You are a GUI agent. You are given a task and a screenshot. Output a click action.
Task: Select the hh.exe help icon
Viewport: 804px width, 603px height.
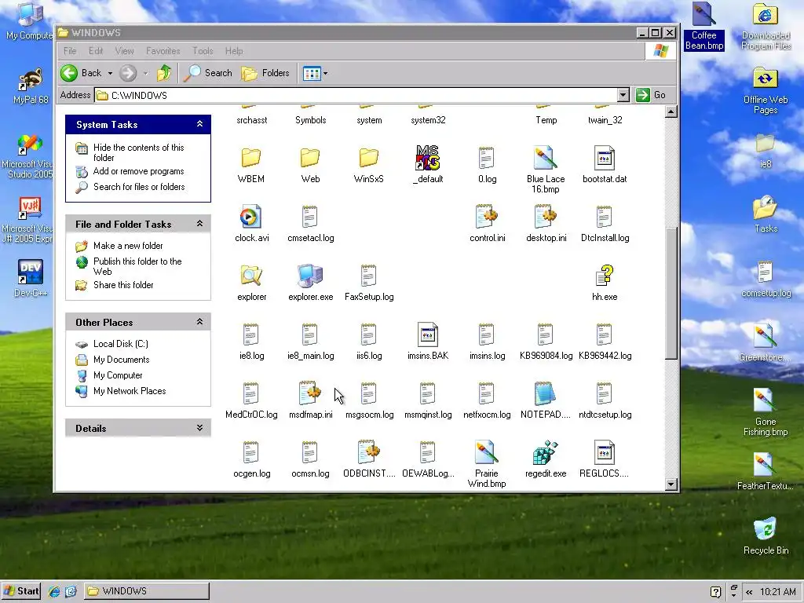pos(605,276)
